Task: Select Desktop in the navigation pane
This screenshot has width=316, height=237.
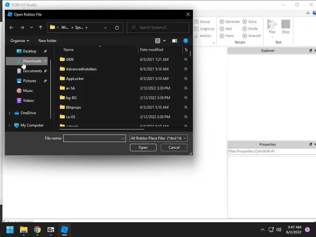Action: tap(30, 51)
